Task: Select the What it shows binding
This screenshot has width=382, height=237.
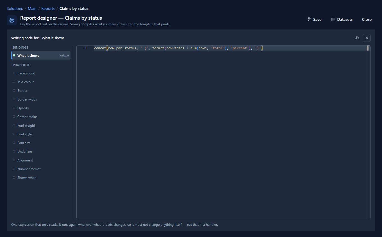Action: click(41, 55)
